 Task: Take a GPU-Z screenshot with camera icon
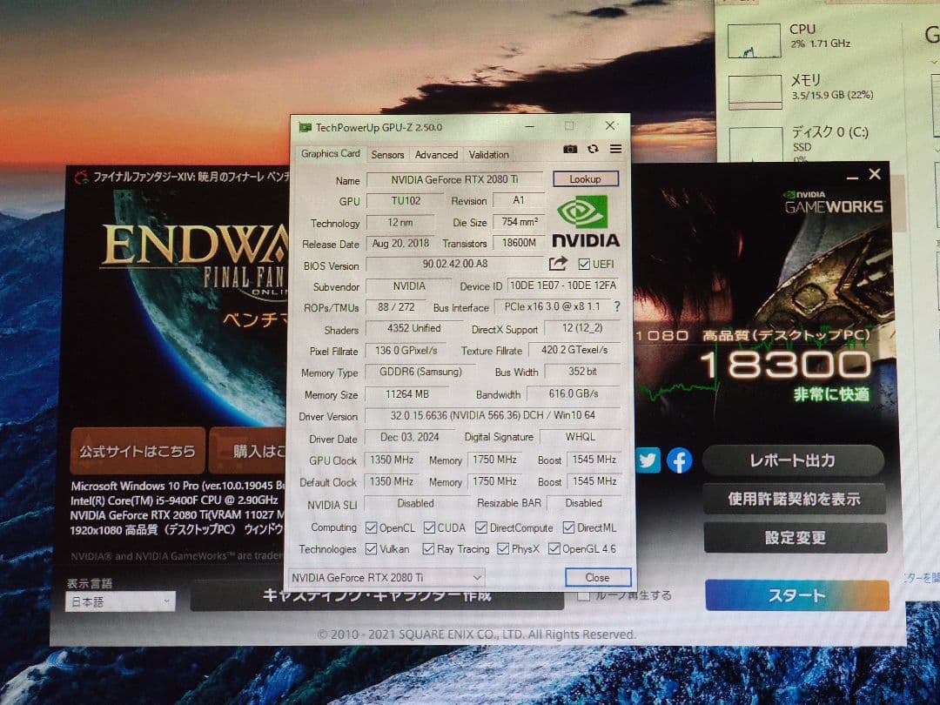(570, 149)
